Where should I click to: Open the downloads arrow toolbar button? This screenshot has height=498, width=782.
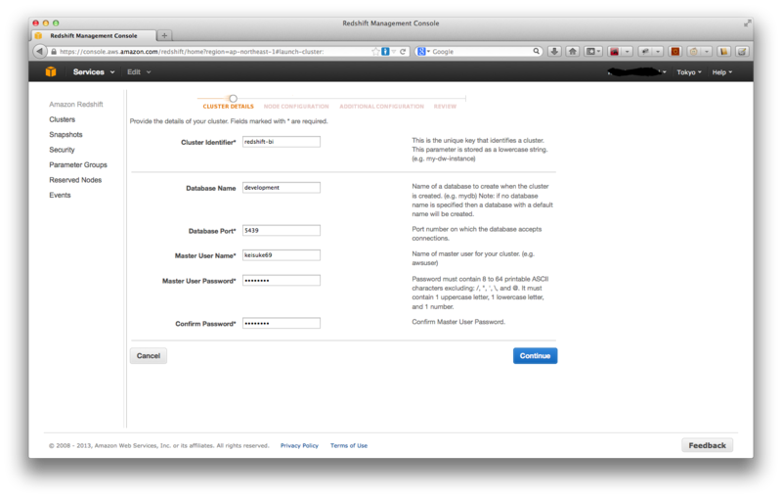pyautogui.click(x=554, y=52)
